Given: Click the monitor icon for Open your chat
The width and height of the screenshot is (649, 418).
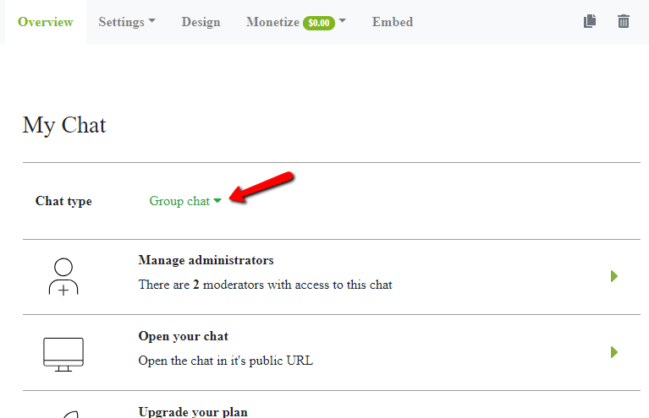Looking at the screenshot, I should 63,353.
